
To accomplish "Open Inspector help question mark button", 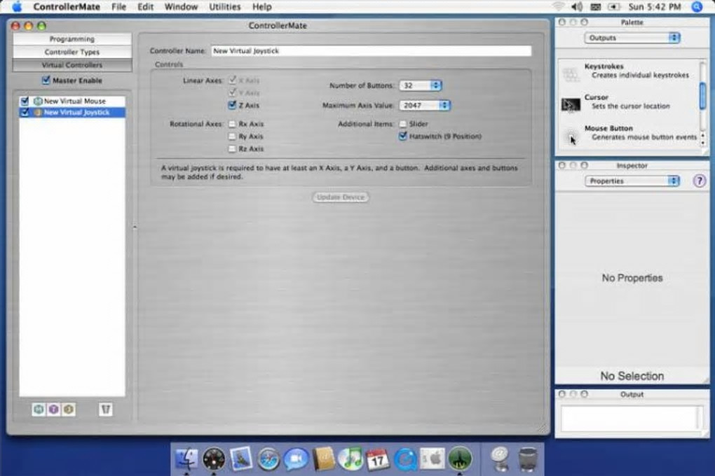I will (699, 181).
